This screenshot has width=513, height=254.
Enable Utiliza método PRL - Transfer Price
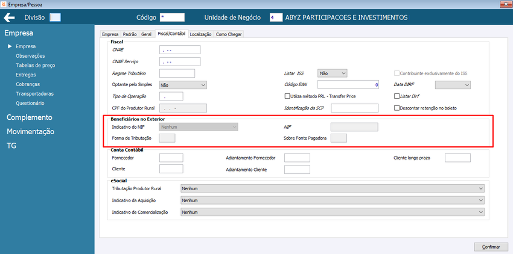pos(287,96)
